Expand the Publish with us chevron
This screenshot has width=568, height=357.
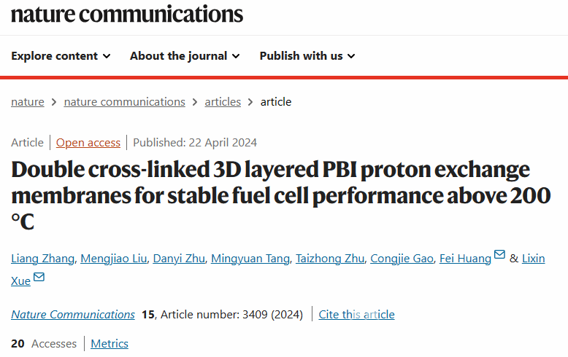(351, 56)
